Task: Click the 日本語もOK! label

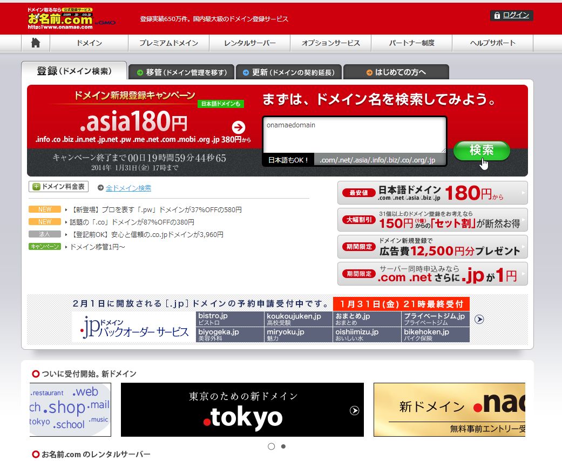Action: pyautogui.click(x=288, y=160)
